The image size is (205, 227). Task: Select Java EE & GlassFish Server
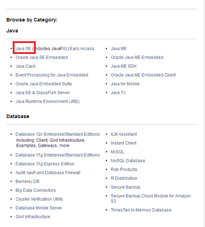[42, 93]
